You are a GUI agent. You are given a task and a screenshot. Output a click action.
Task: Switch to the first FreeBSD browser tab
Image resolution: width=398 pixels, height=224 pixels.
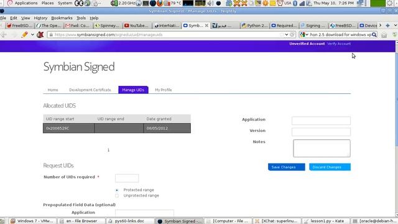tap(19, 26)
